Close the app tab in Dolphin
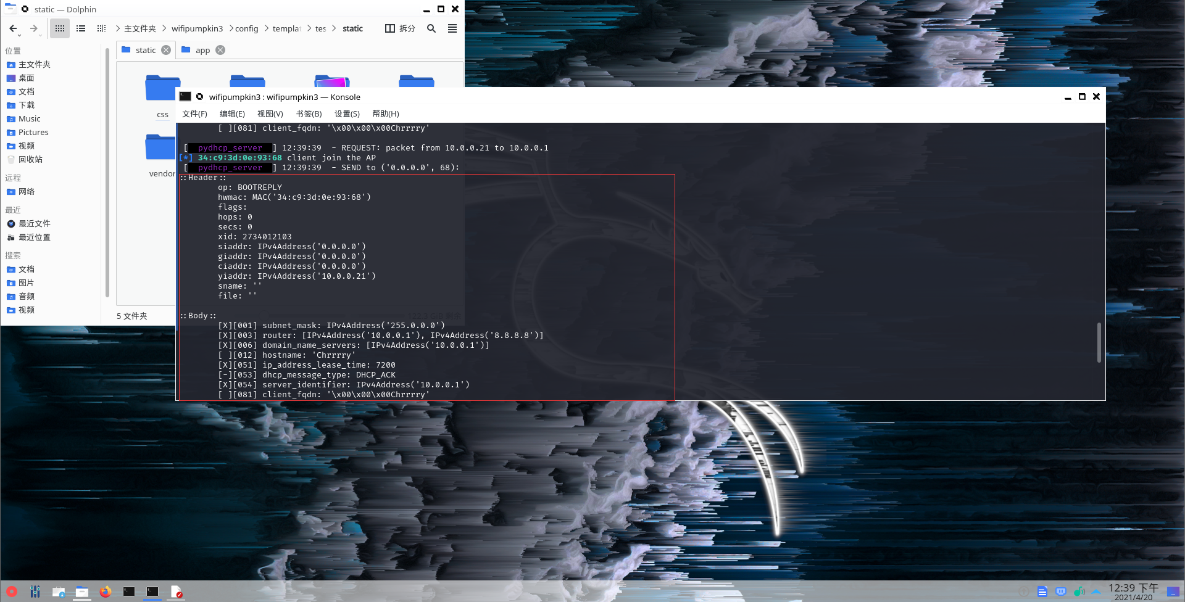1185x602 pixels. [x=220, y=50]
